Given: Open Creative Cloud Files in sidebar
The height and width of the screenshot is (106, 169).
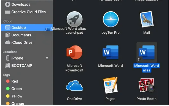Looking at the screenshot, I should (28, 12).
